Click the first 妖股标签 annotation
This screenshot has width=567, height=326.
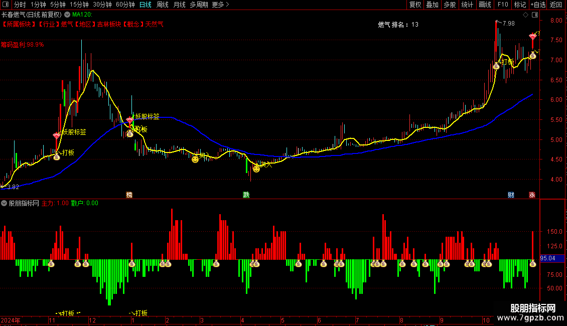[74, 132]
